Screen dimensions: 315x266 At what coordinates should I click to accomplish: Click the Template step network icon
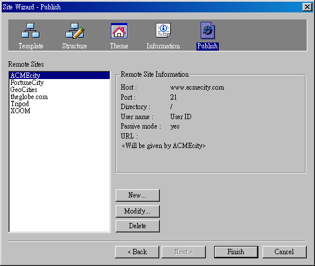click(30, 31)
